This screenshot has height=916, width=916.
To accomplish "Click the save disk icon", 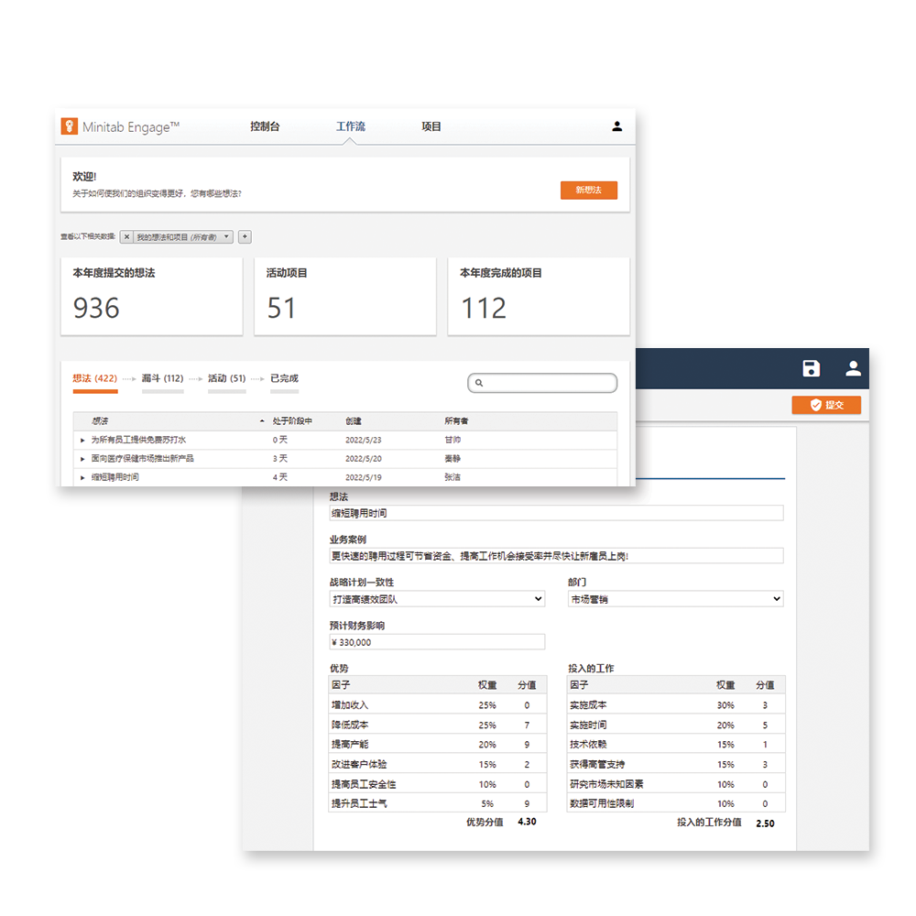I will (811, 368).
